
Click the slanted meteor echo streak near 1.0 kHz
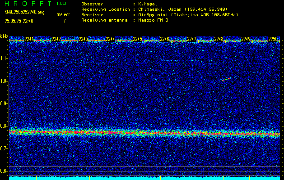pos(226,80)
